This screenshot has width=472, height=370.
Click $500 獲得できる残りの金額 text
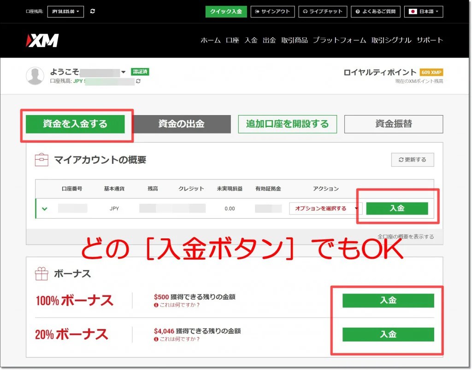pyautogui.click(x=195, y=297)
